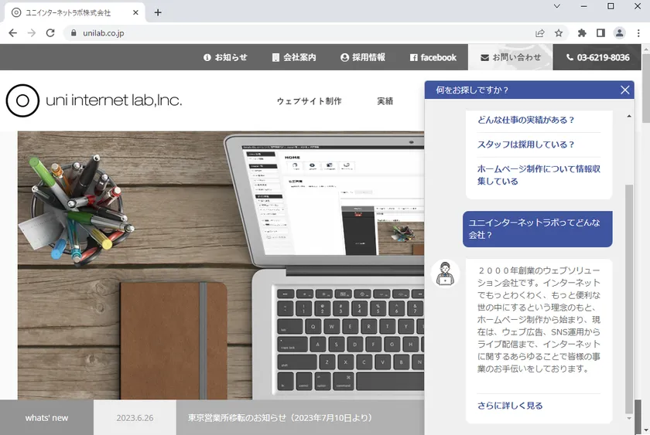Click uni internet lab,Inc. site title
The height and width of the screenshot is (435, 650).
point(114,100)
